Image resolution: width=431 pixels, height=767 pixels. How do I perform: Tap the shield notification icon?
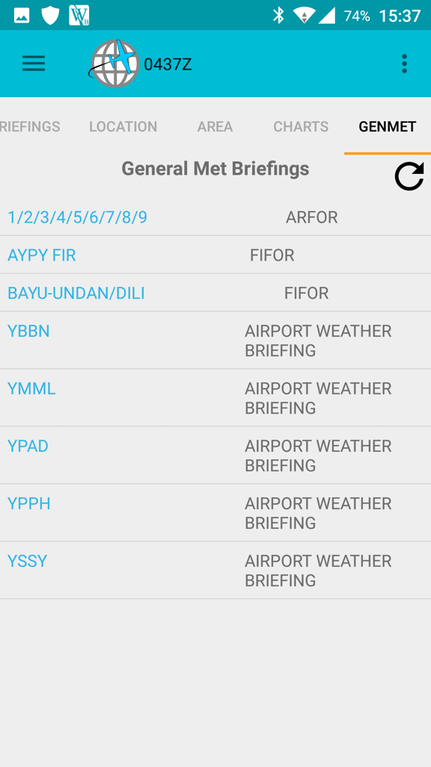click(50, 16)
